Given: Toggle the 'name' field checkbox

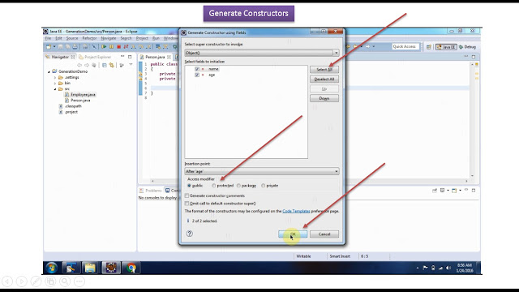Looking at the screenshot, I should click(197, 69).
